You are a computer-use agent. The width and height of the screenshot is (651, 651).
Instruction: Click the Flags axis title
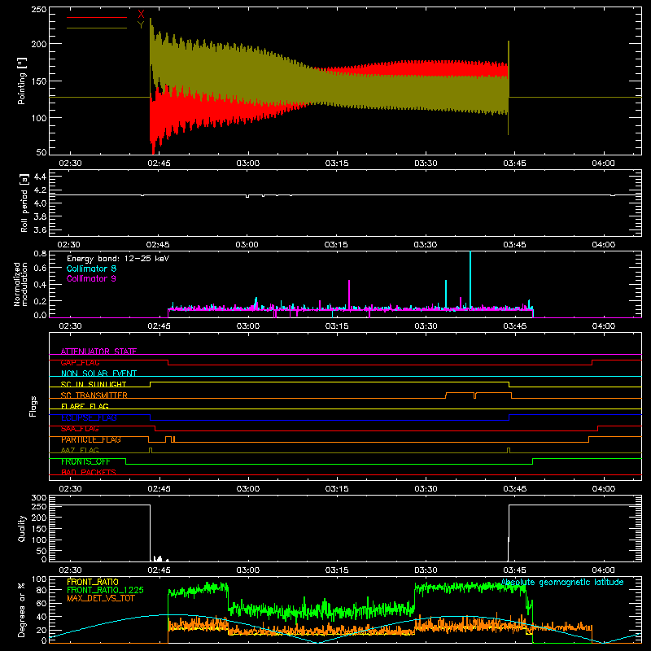(x=33, y=406)
